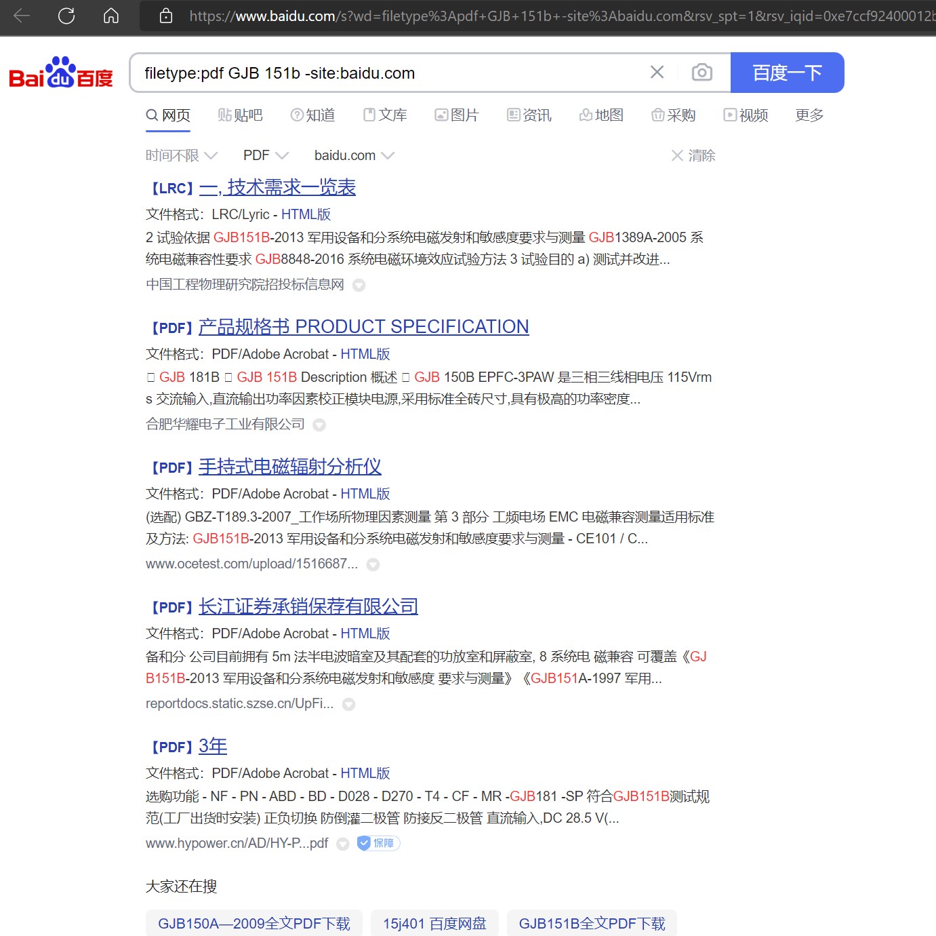Reload the page with the refresh icon
The width and height of the screenshot is (936, 936).
click(x=66, y=17)
